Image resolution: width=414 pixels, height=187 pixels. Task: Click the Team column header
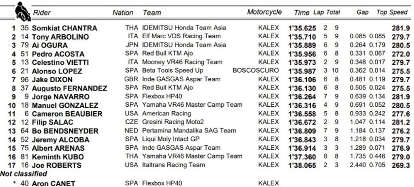152,13
